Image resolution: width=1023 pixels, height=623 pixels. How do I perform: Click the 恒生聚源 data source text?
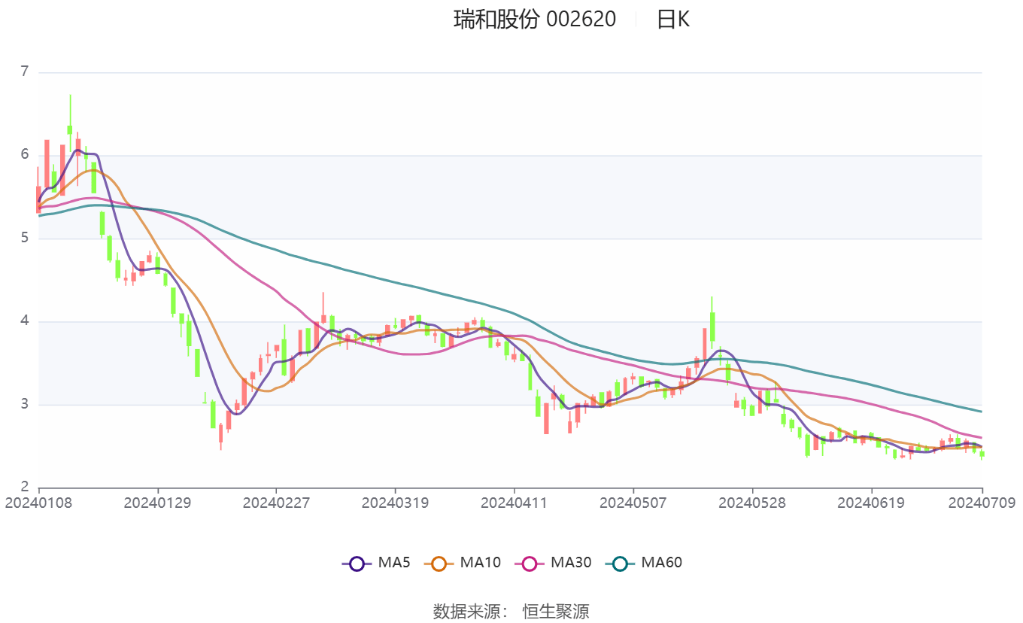pyautogui.click(x=556, y=611)
